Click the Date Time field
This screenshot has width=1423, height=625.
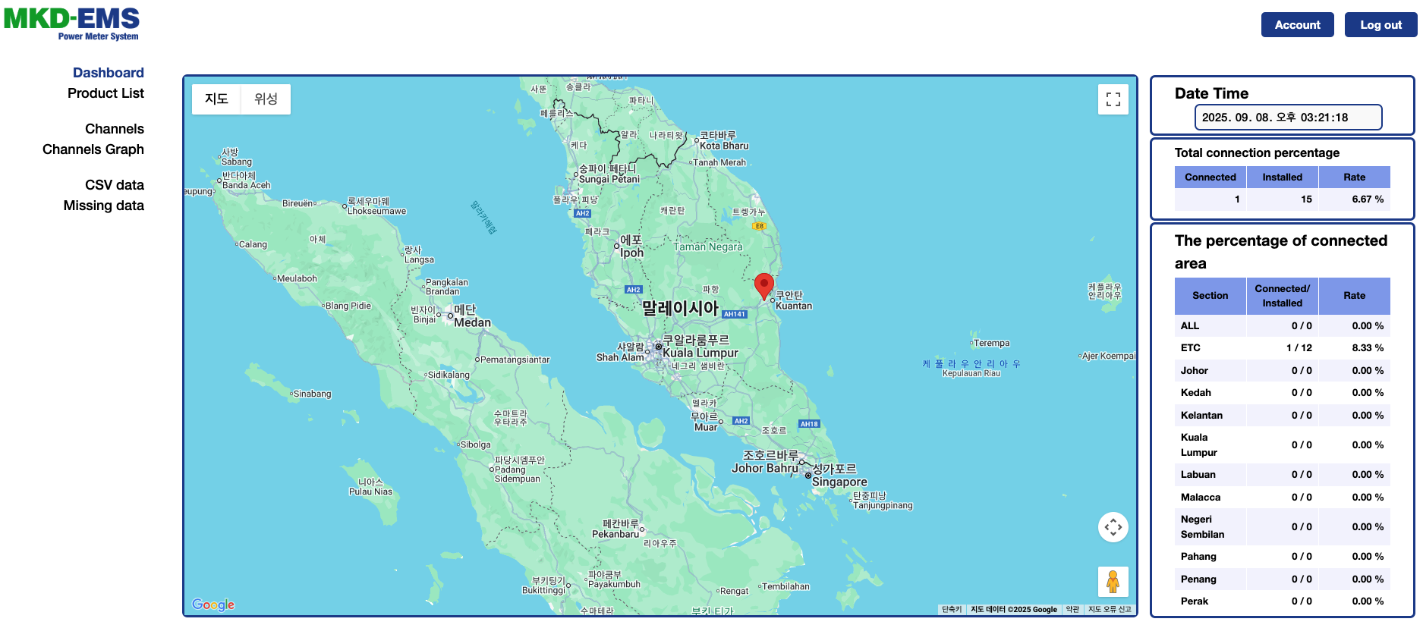pos(1288,118)
